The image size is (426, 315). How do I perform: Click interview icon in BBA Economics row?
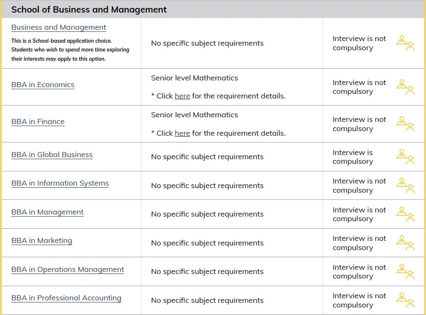tap(405, 87)
